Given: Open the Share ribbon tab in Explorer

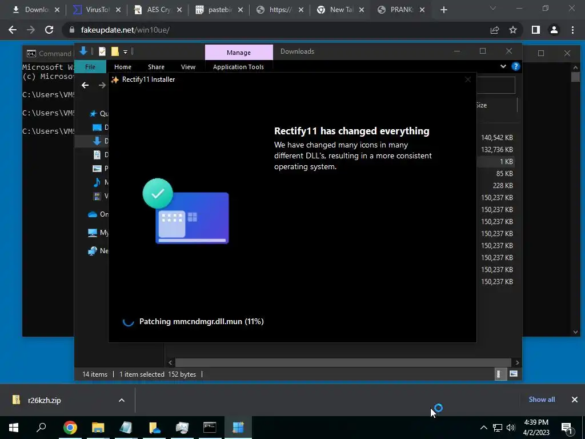Looking at the screenshot, I should pyautogui.click(x=156, y=67).
